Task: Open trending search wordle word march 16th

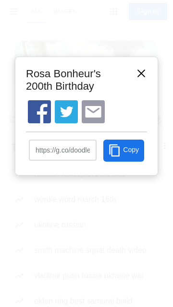Action: pyautogui.click(x=75, y=200)
